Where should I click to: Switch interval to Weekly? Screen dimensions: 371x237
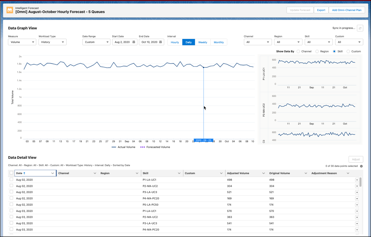(203, 42)
